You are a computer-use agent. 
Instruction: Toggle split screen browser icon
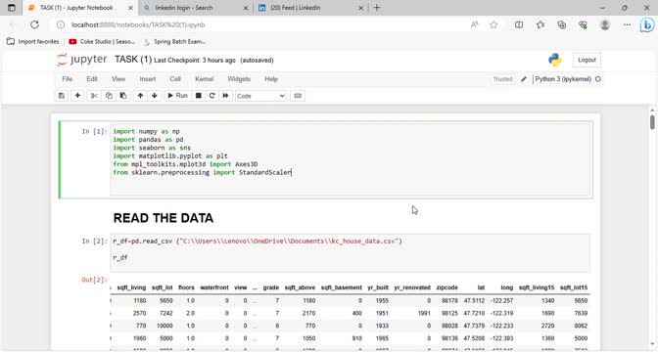pos(519,24)
